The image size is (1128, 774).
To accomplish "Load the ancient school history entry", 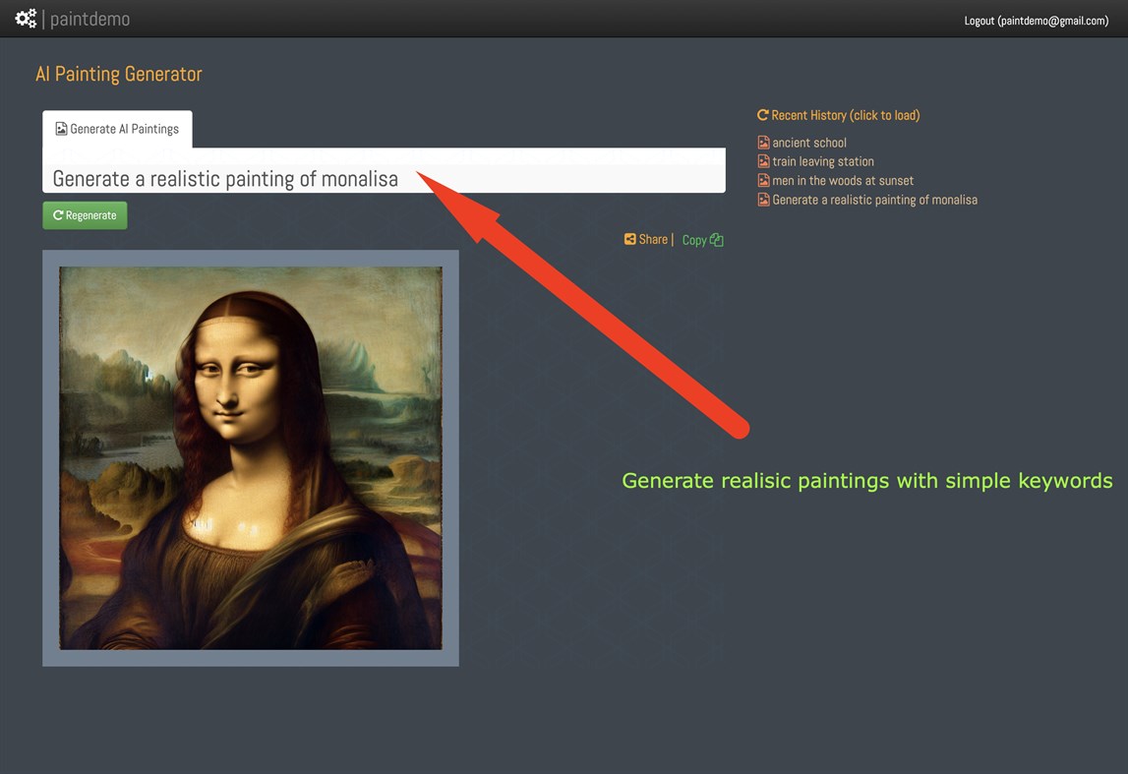I will coord(808,142).
